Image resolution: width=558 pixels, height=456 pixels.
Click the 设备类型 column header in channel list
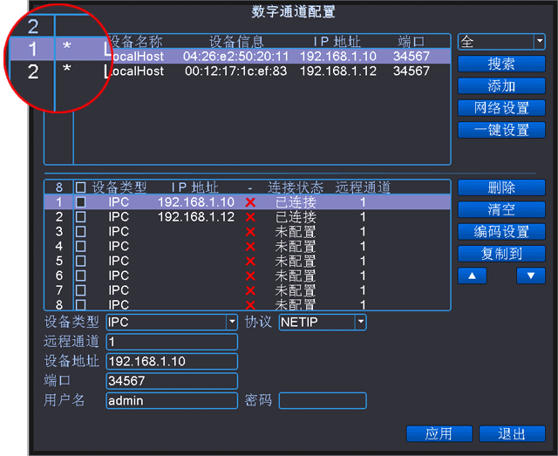coord(119,187)
